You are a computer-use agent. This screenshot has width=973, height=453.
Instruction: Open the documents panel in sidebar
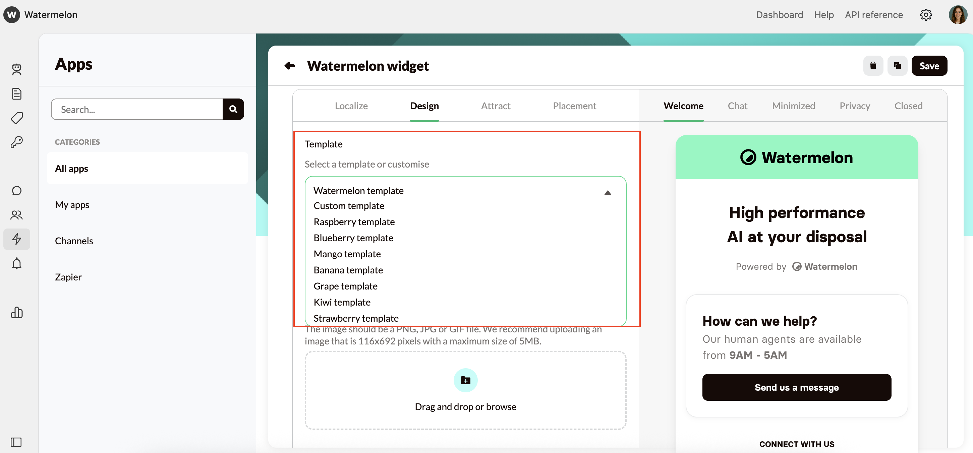17,94
